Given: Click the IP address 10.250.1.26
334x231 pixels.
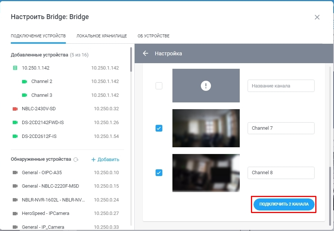Looking at the screenshot, I should 106,123.
